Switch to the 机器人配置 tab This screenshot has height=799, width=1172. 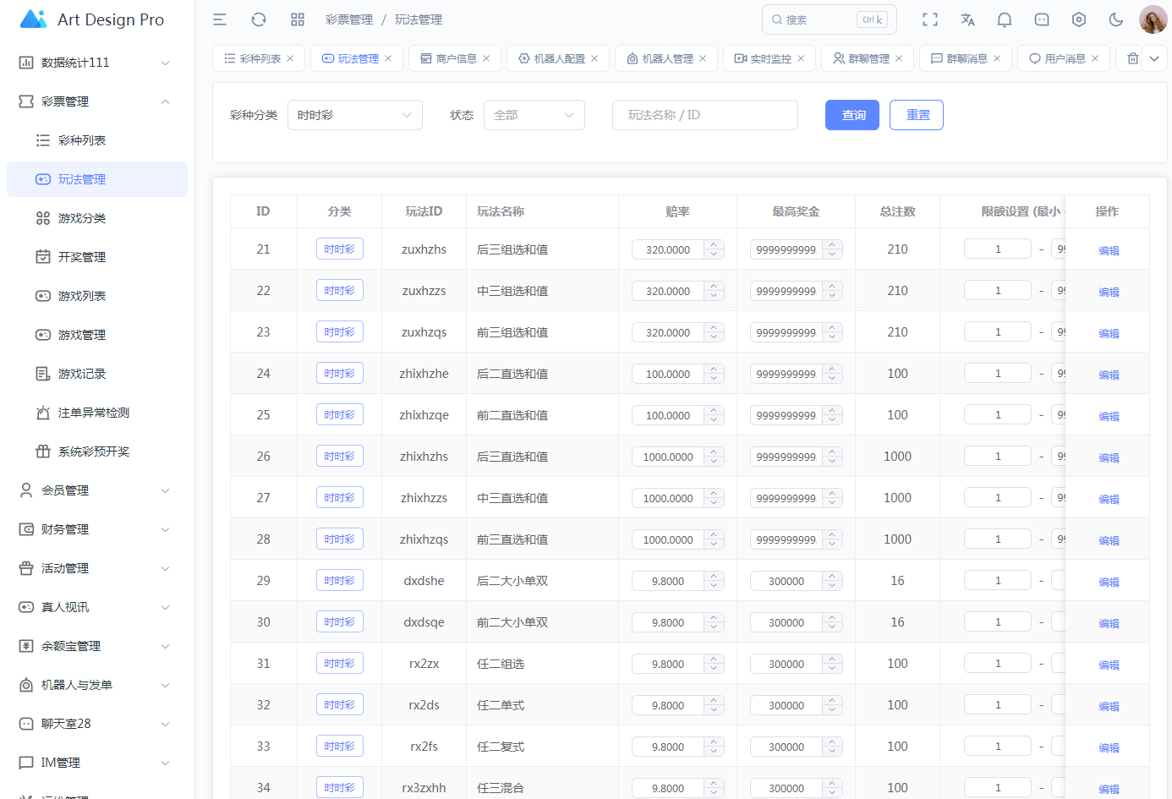pos(559,58)
